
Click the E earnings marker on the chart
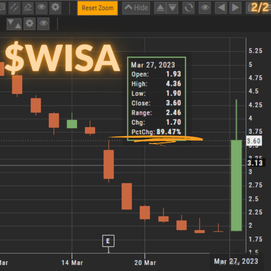[108, 241]
